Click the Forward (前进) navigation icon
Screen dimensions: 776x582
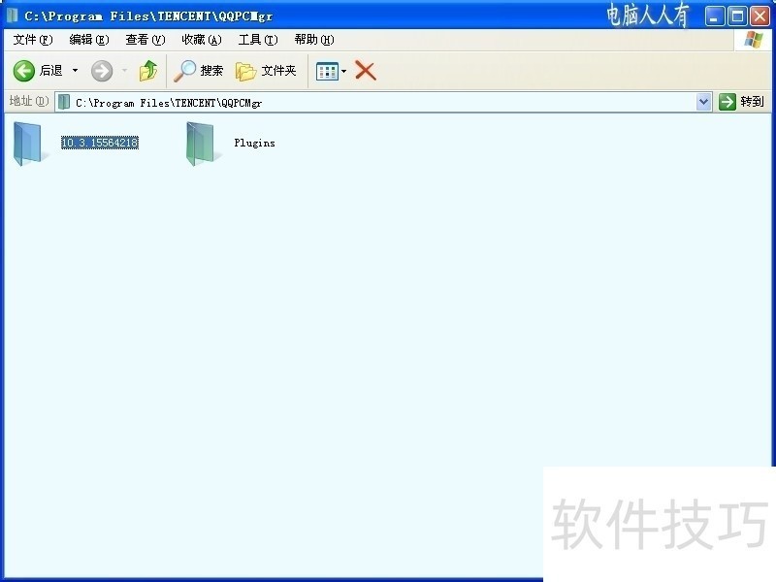(101, 70)
